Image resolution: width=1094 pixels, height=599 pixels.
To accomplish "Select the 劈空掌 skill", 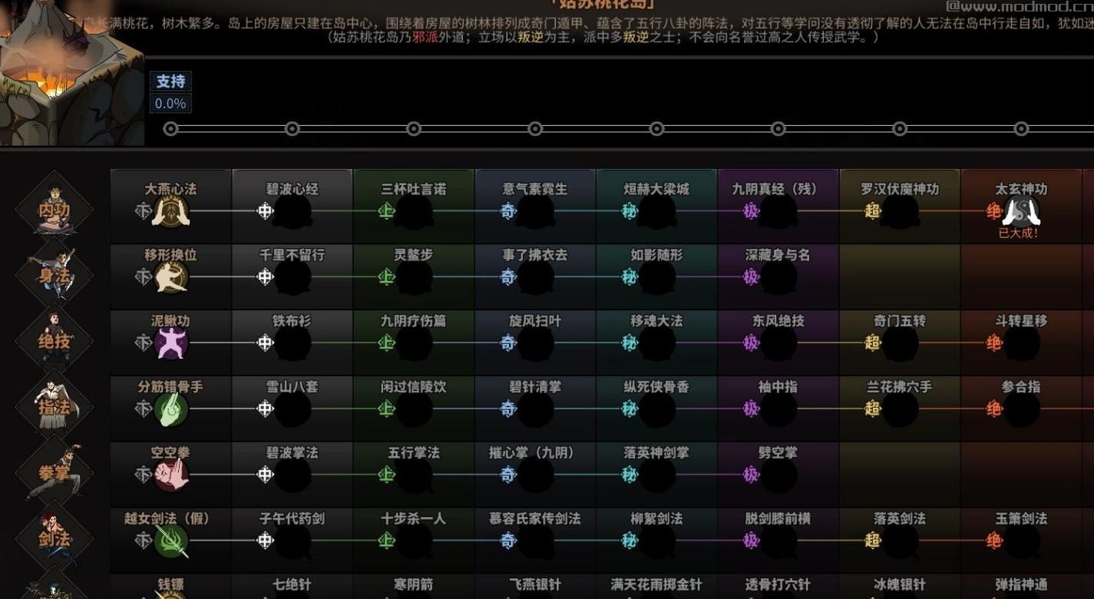I will click(x=778, y=475).
